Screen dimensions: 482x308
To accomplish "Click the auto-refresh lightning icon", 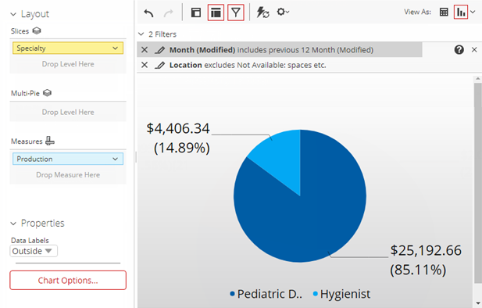I will click(262, 13).
